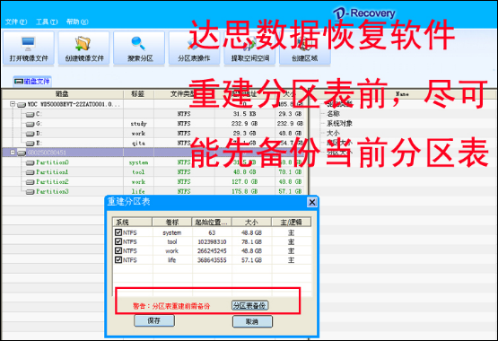
Task: Toggle the NTFS tool partition checkbox
Action: click(118, 241)
